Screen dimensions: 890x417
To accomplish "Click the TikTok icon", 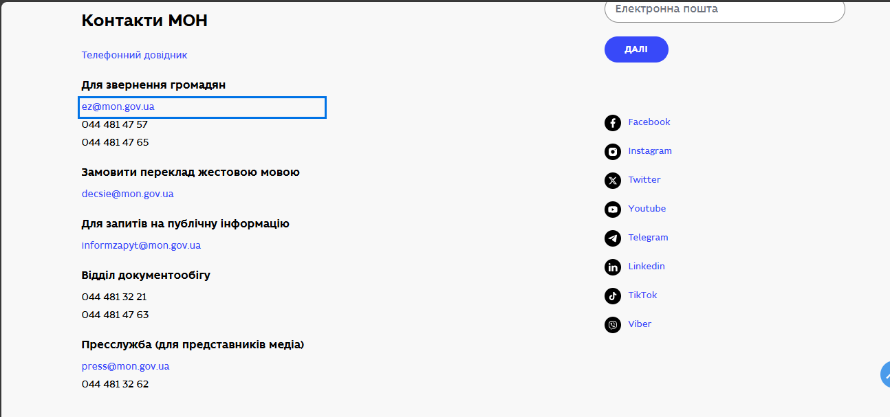I will (x=612, y=296).
